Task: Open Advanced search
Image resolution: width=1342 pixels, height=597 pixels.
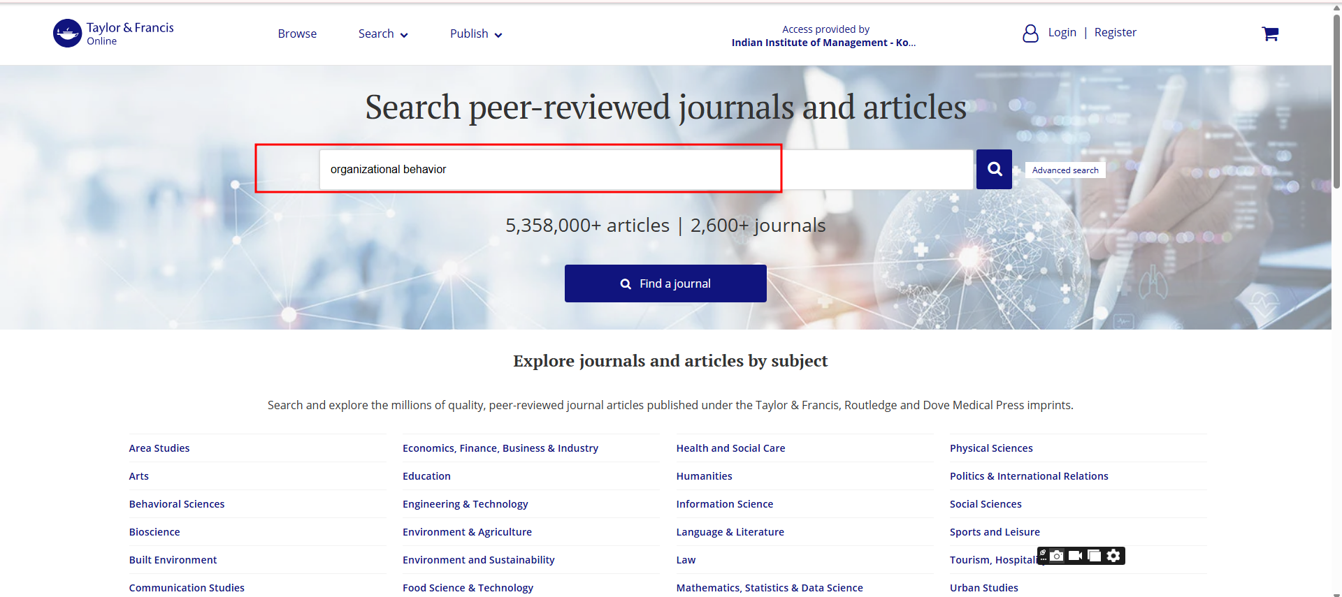Action: (x=1065, y=170)
